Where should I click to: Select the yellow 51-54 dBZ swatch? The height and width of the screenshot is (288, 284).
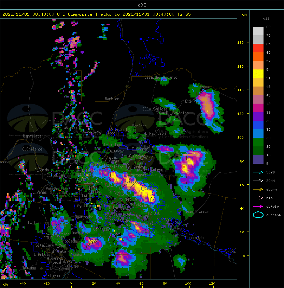coord(258,74)
